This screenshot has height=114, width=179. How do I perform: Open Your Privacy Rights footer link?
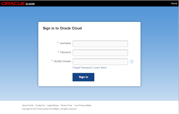pyautogui.click(x=83, y=105)
